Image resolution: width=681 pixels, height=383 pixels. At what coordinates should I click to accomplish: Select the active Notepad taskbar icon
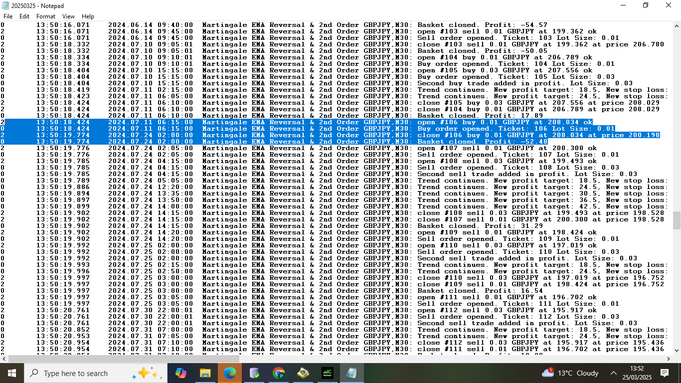pyautogui.click(x=351, y=373)
